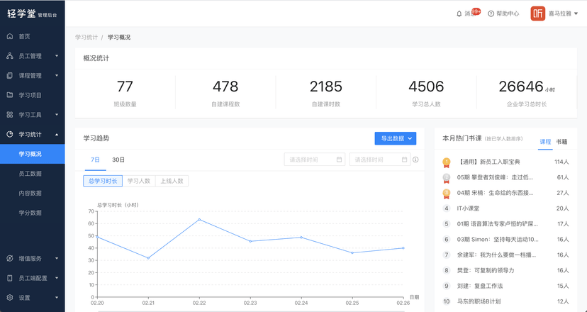Switch to the 书籍 tab in hot list
Image resolution: width=587 pixels, height=312 pixels.
pos(561,142)
